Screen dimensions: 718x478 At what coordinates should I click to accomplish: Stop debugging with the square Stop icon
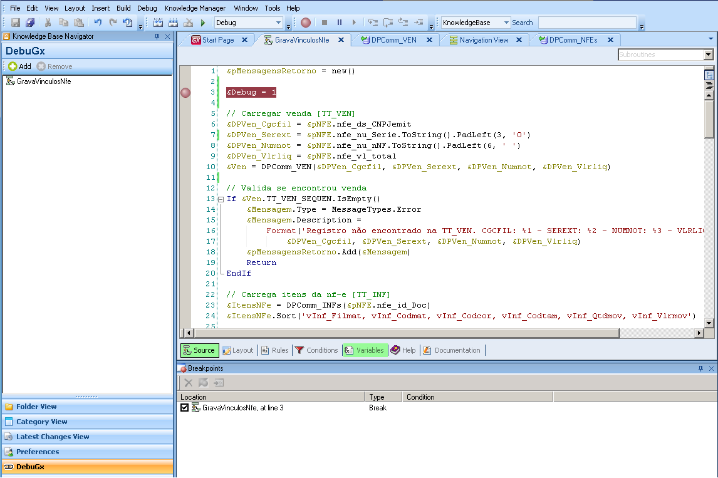(x=324, y=23)
